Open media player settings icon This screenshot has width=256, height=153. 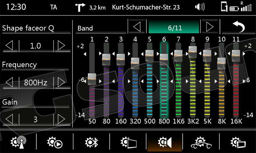click(x=55, y=142)
